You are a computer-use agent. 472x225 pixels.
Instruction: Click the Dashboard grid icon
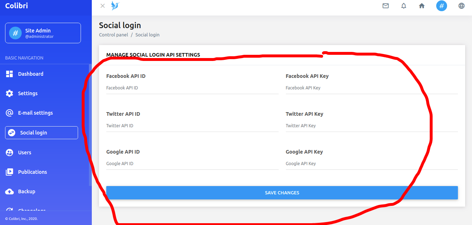pos(9,74)
